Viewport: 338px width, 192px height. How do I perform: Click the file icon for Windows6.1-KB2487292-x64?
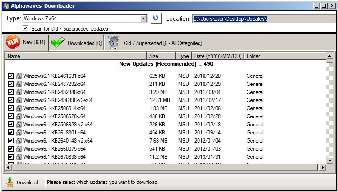(x=19, y=84)
